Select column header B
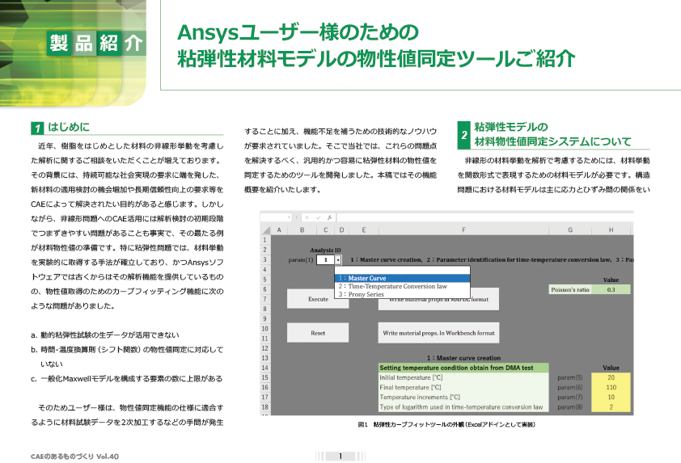This screenshot has height=463, width=681. (x=302, y=230)
